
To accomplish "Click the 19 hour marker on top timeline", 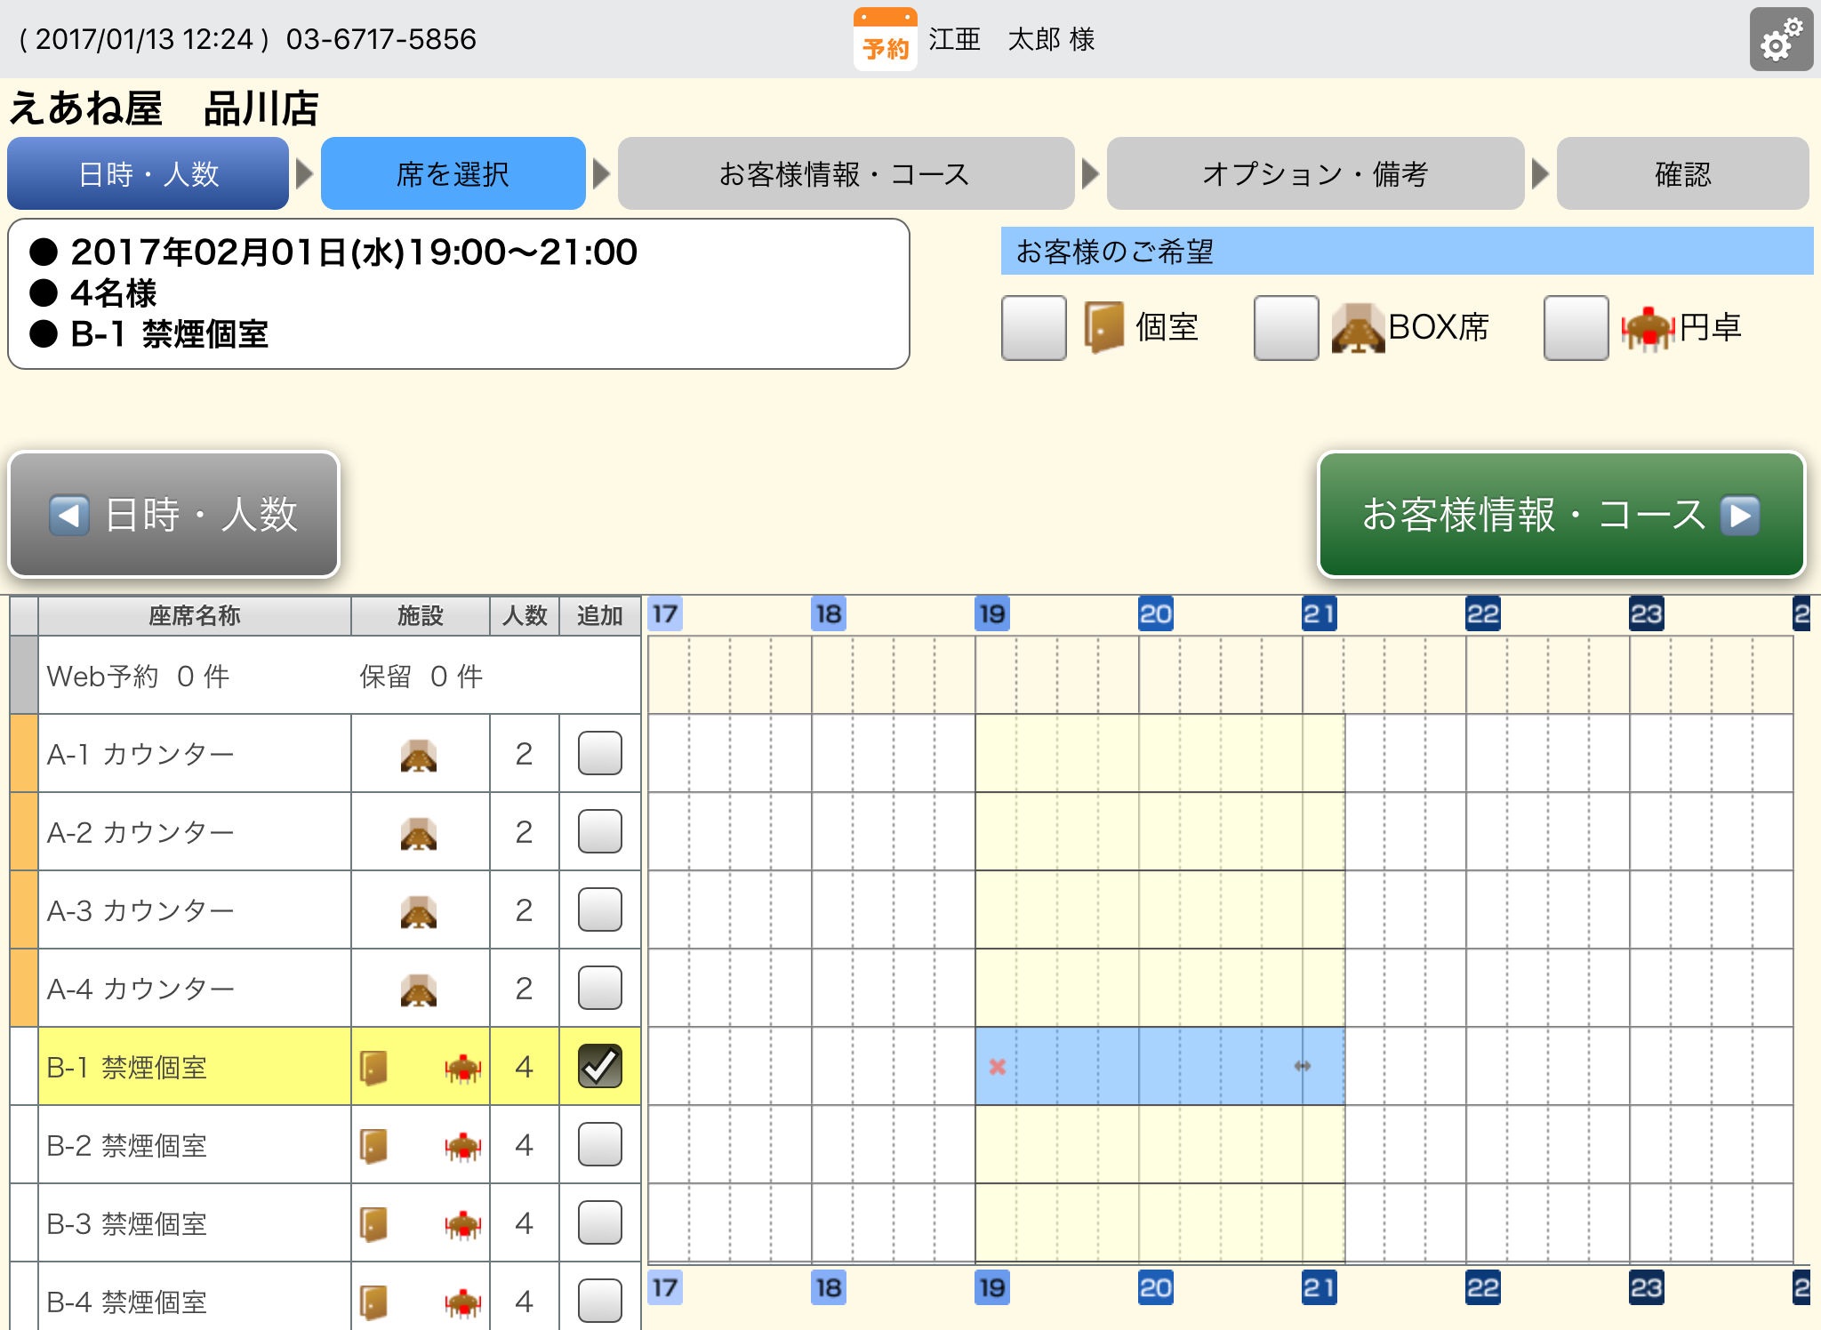I will (x=991, y=613).
